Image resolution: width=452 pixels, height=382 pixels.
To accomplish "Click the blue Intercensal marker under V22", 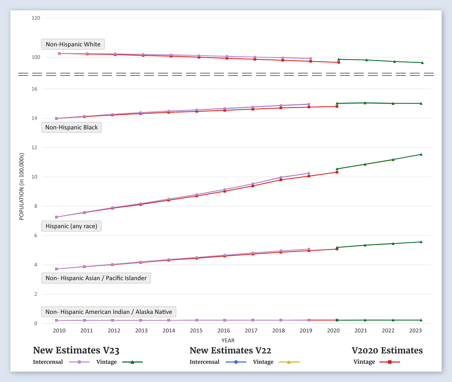I will point(236,362).
